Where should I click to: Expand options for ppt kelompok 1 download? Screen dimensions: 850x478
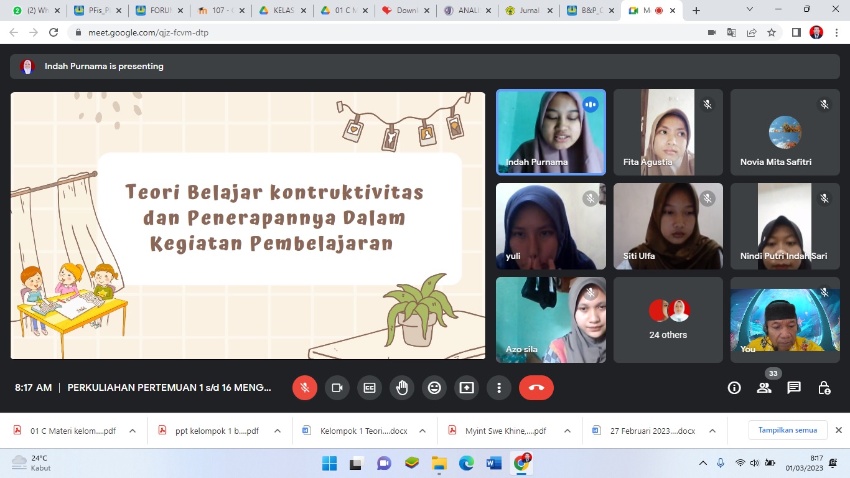(278, 431)
